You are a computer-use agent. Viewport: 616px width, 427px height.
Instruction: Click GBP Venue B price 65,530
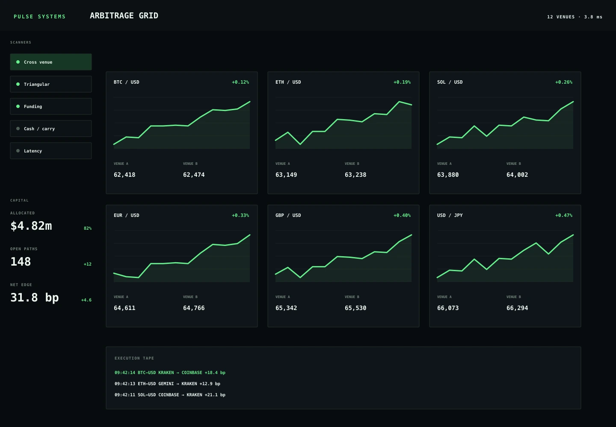pos(355,308)
